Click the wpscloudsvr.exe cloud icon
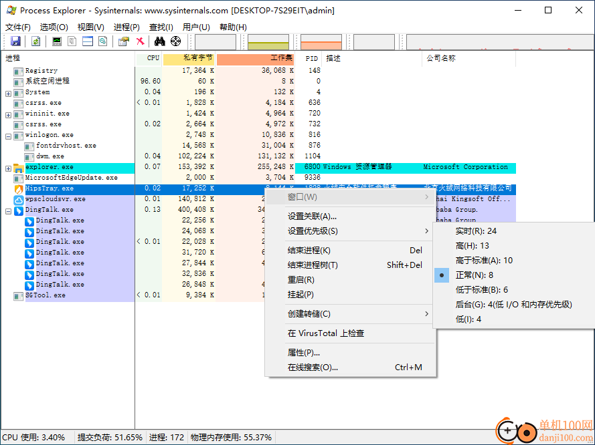Viewport: 595px width, 445px height. (x=19, y=199)
